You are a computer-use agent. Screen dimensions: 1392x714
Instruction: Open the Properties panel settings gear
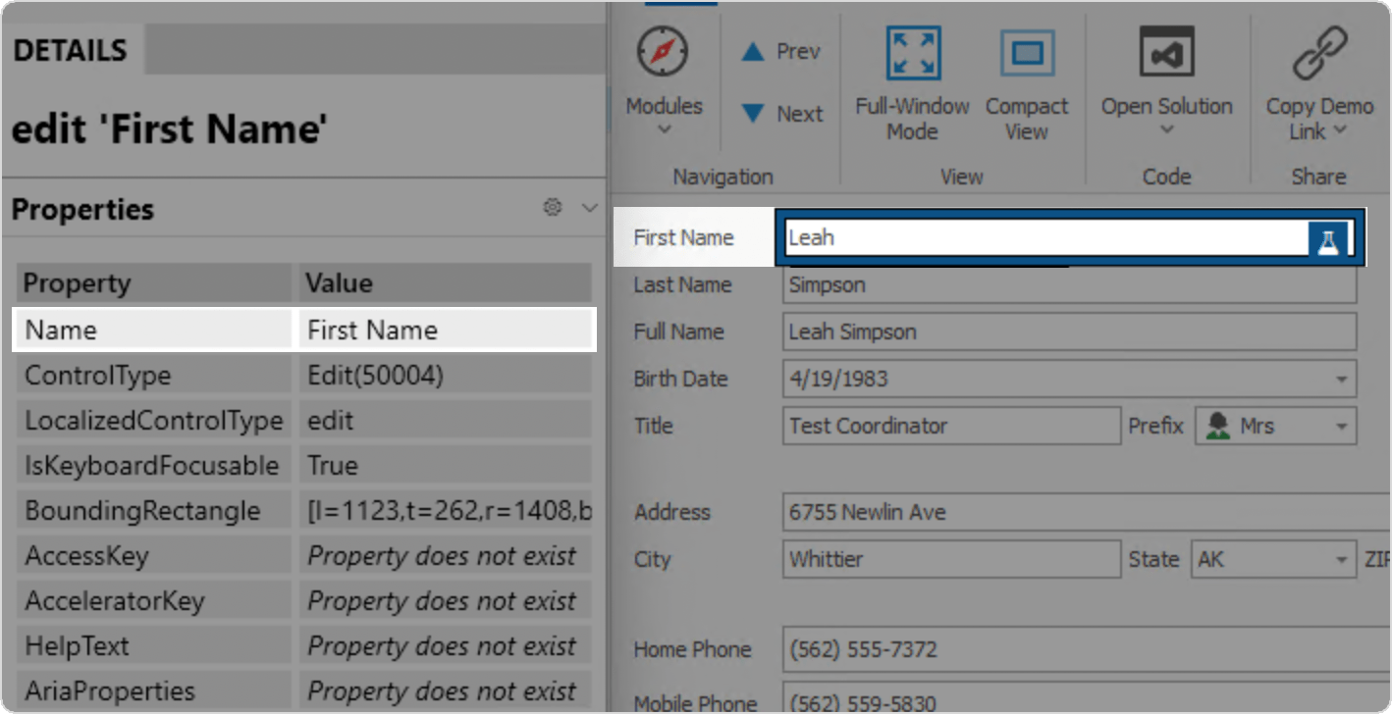[x=552, y=208]
